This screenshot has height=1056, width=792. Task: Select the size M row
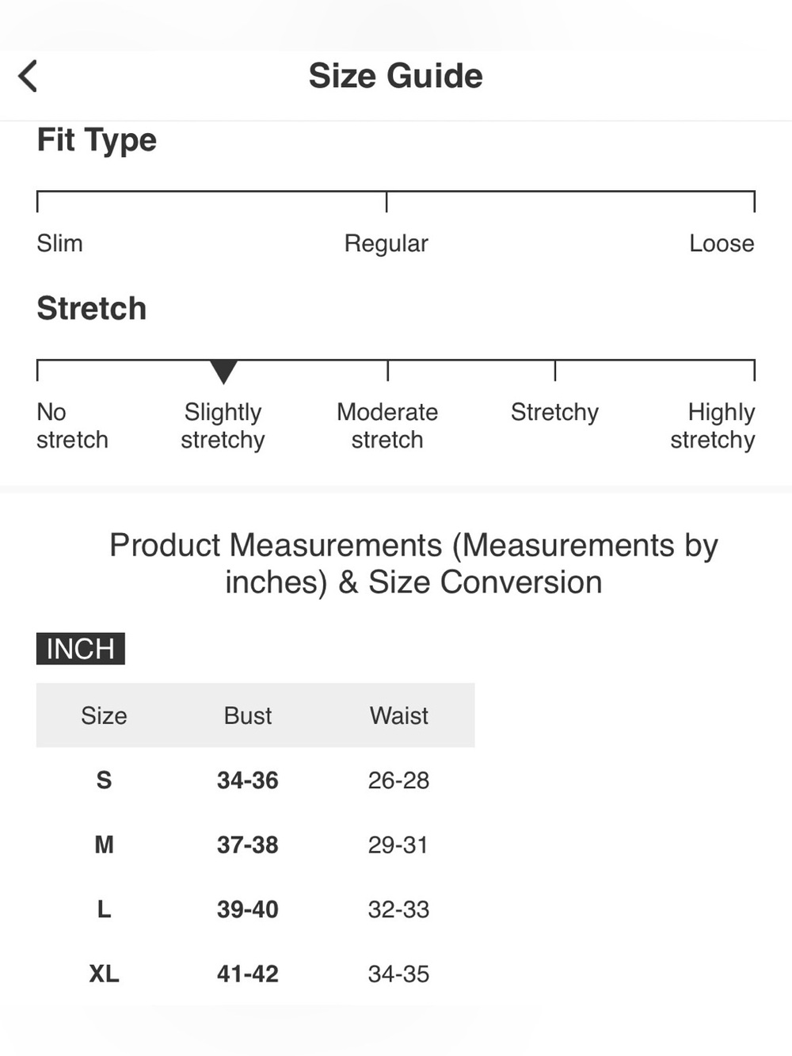click(x=255, y=844)
